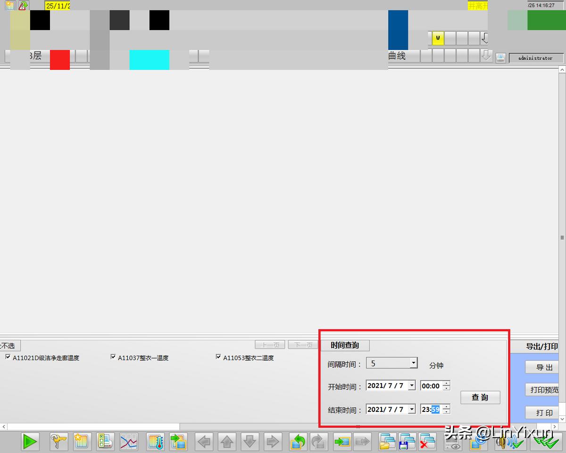Open the checklist report icon
Screen dimensions: 566x453
tap(105, 442)
